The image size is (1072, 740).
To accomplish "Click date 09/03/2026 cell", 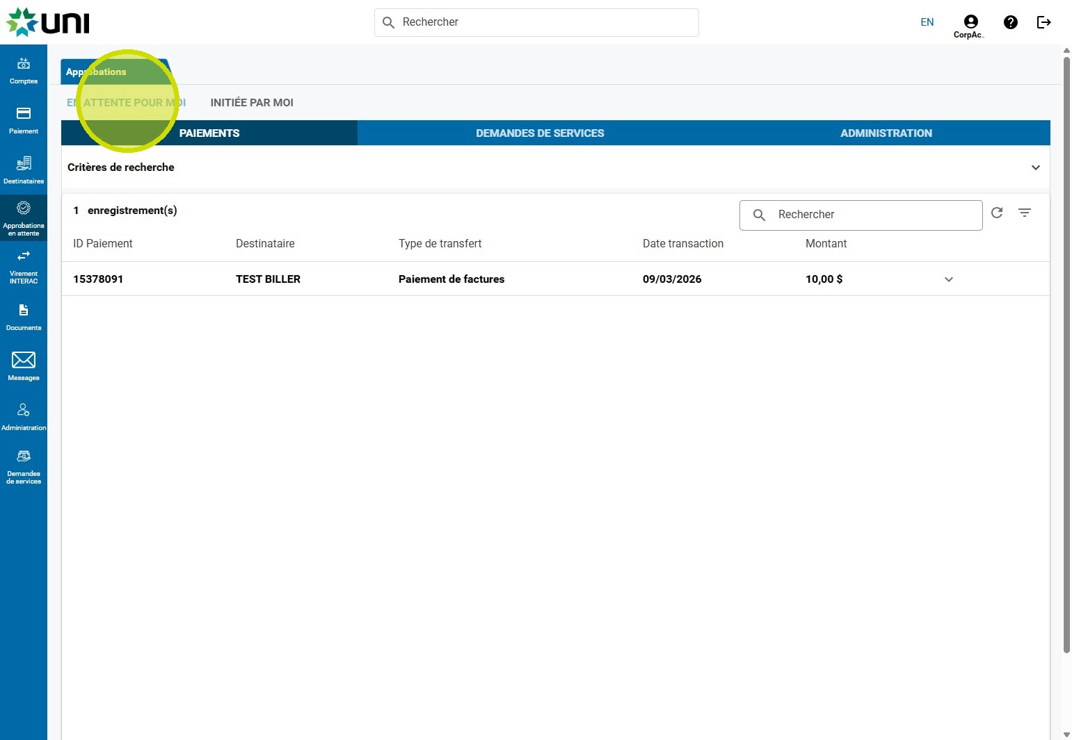I will [x=672, y=279].
